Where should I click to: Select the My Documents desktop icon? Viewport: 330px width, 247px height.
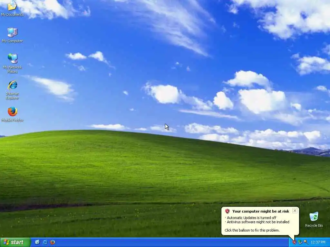coord(12,8)
